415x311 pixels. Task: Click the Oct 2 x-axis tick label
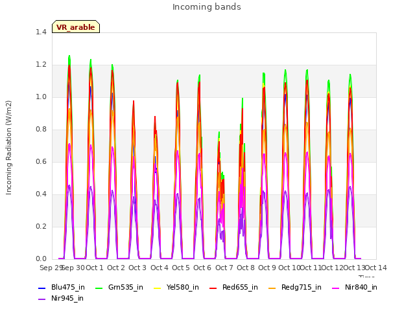coord(116,268)
